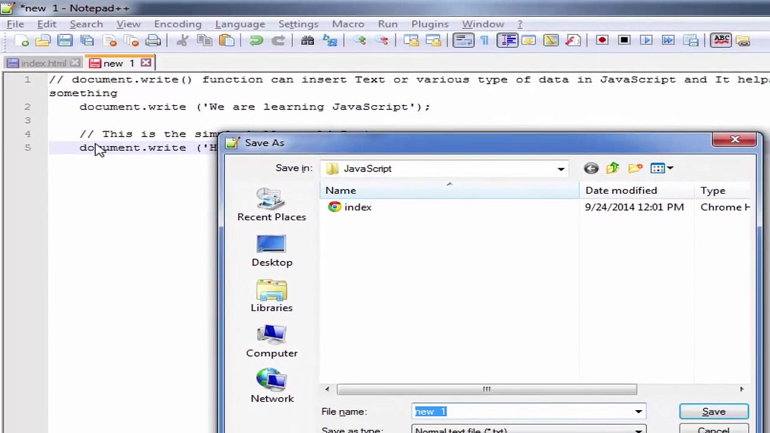Click the User Defined Language icon
Image resolution: width=770 pixels, height=433 pixels.
[x=529, y=40]
